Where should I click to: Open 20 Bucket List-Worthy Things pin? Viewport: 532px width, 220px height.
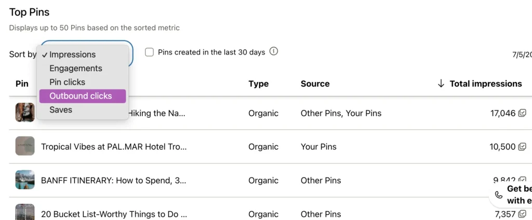[x=114, y=214]
